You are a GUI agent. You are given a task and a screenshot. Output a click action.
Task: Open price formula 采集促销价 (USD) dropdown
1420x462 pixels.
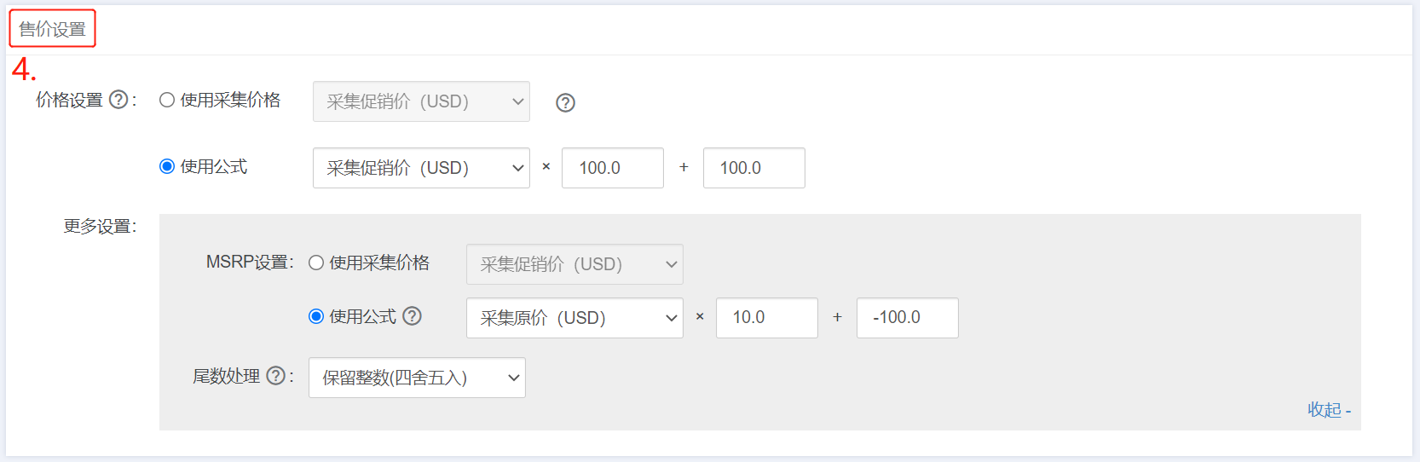(x=421, y=168)
